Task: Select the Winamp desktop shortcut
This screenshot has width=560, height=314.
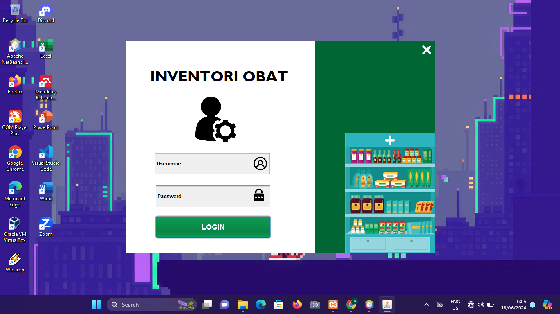Action: tap(15, 262)
